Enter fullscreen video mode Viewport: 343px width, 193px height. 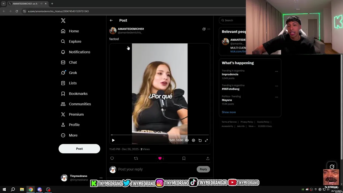206,140
